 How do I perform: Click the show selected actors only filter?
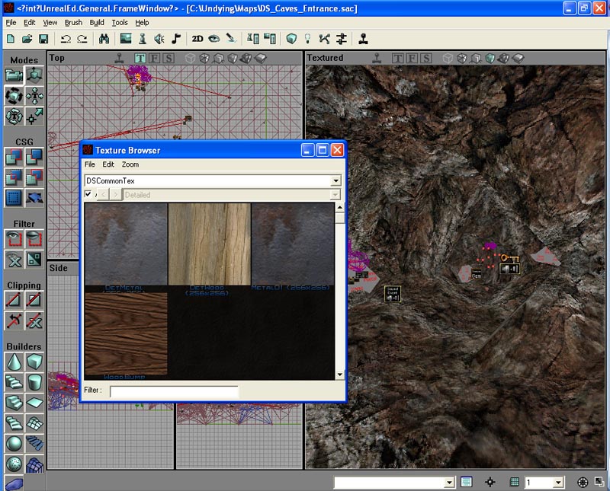14,239
